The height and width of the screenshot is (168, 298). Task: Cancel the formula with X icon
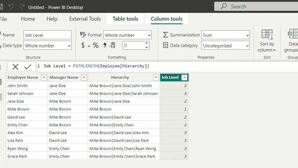pyautogui.click(x=15, y=67)
